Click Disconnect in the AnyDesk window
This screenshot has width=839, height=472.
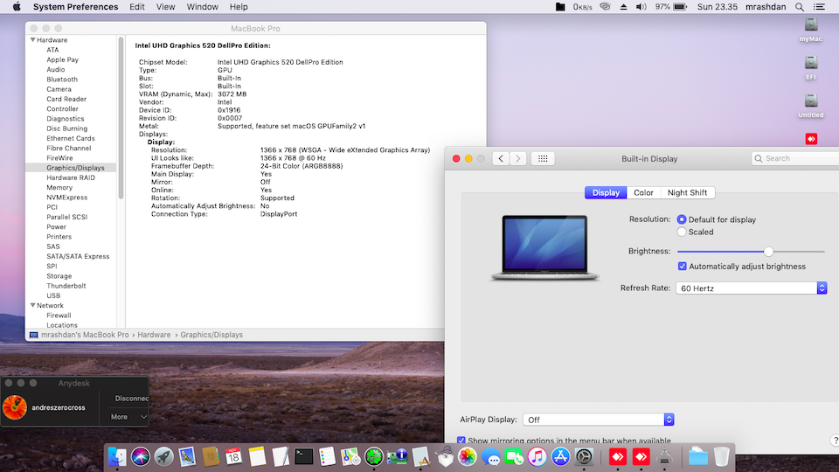(131, 398)
